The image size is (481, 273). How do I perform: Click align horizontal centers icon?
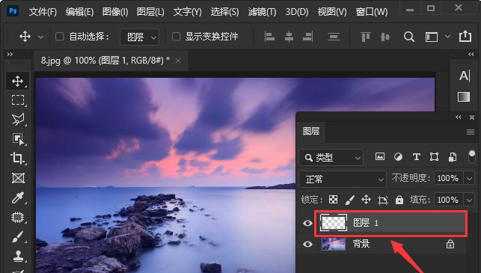pos(289,37)
